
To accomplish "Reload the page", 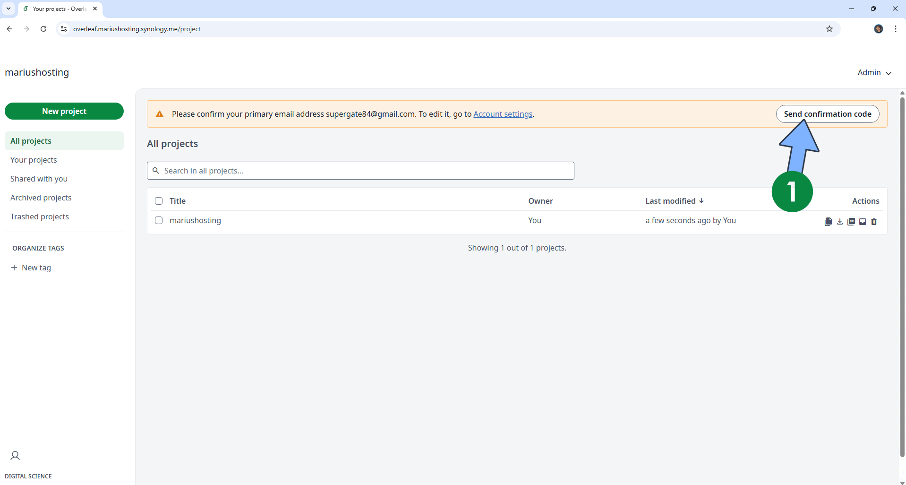I will 43,29.
